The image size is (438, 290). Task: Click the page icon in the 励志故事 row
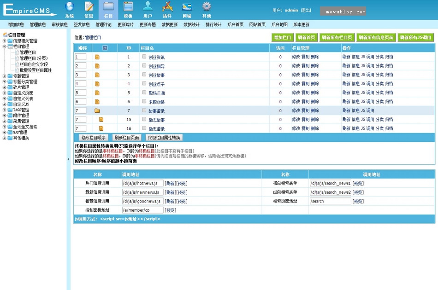101,119
